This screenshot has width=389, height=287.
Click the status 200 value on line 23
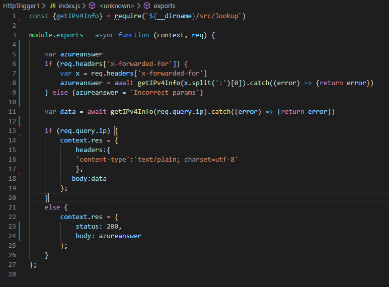tap(114, 227)
